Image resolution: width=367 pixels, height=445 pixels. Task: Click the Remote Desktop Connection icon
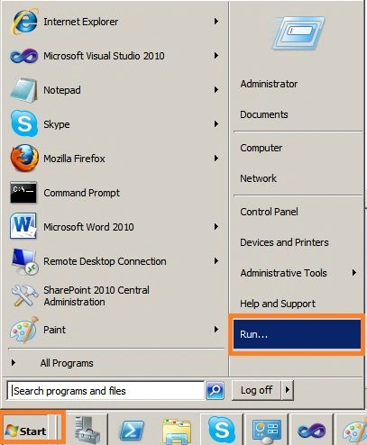pos(24,261)
